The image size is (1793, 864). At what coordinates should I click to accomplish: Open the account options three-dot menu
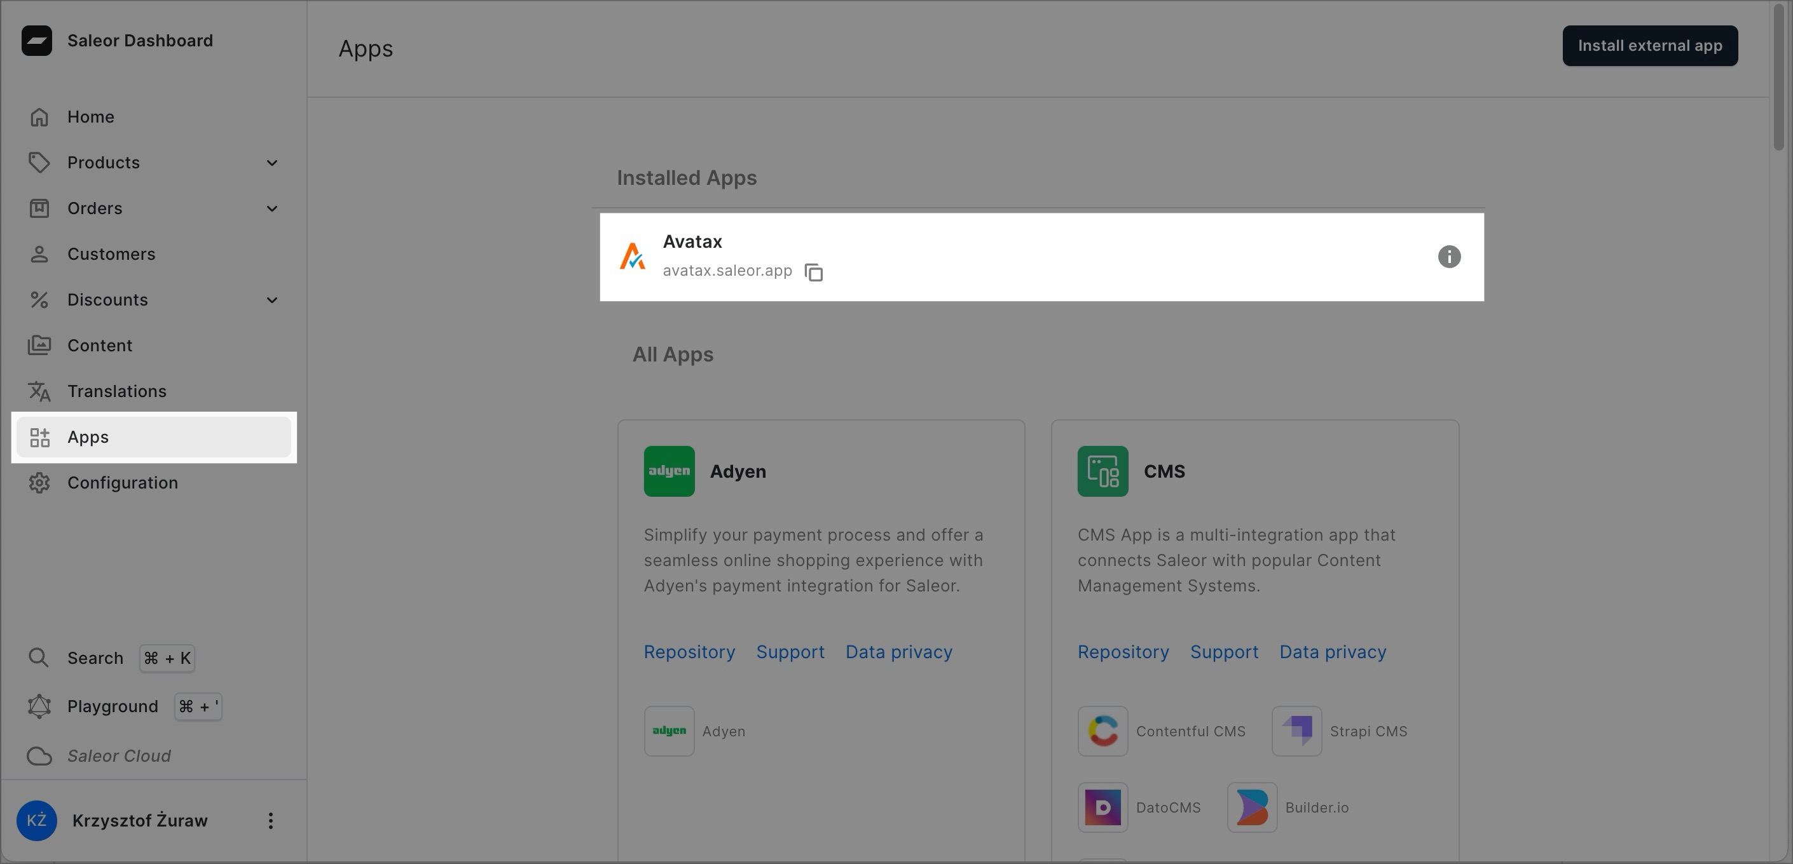click(270, 820)
